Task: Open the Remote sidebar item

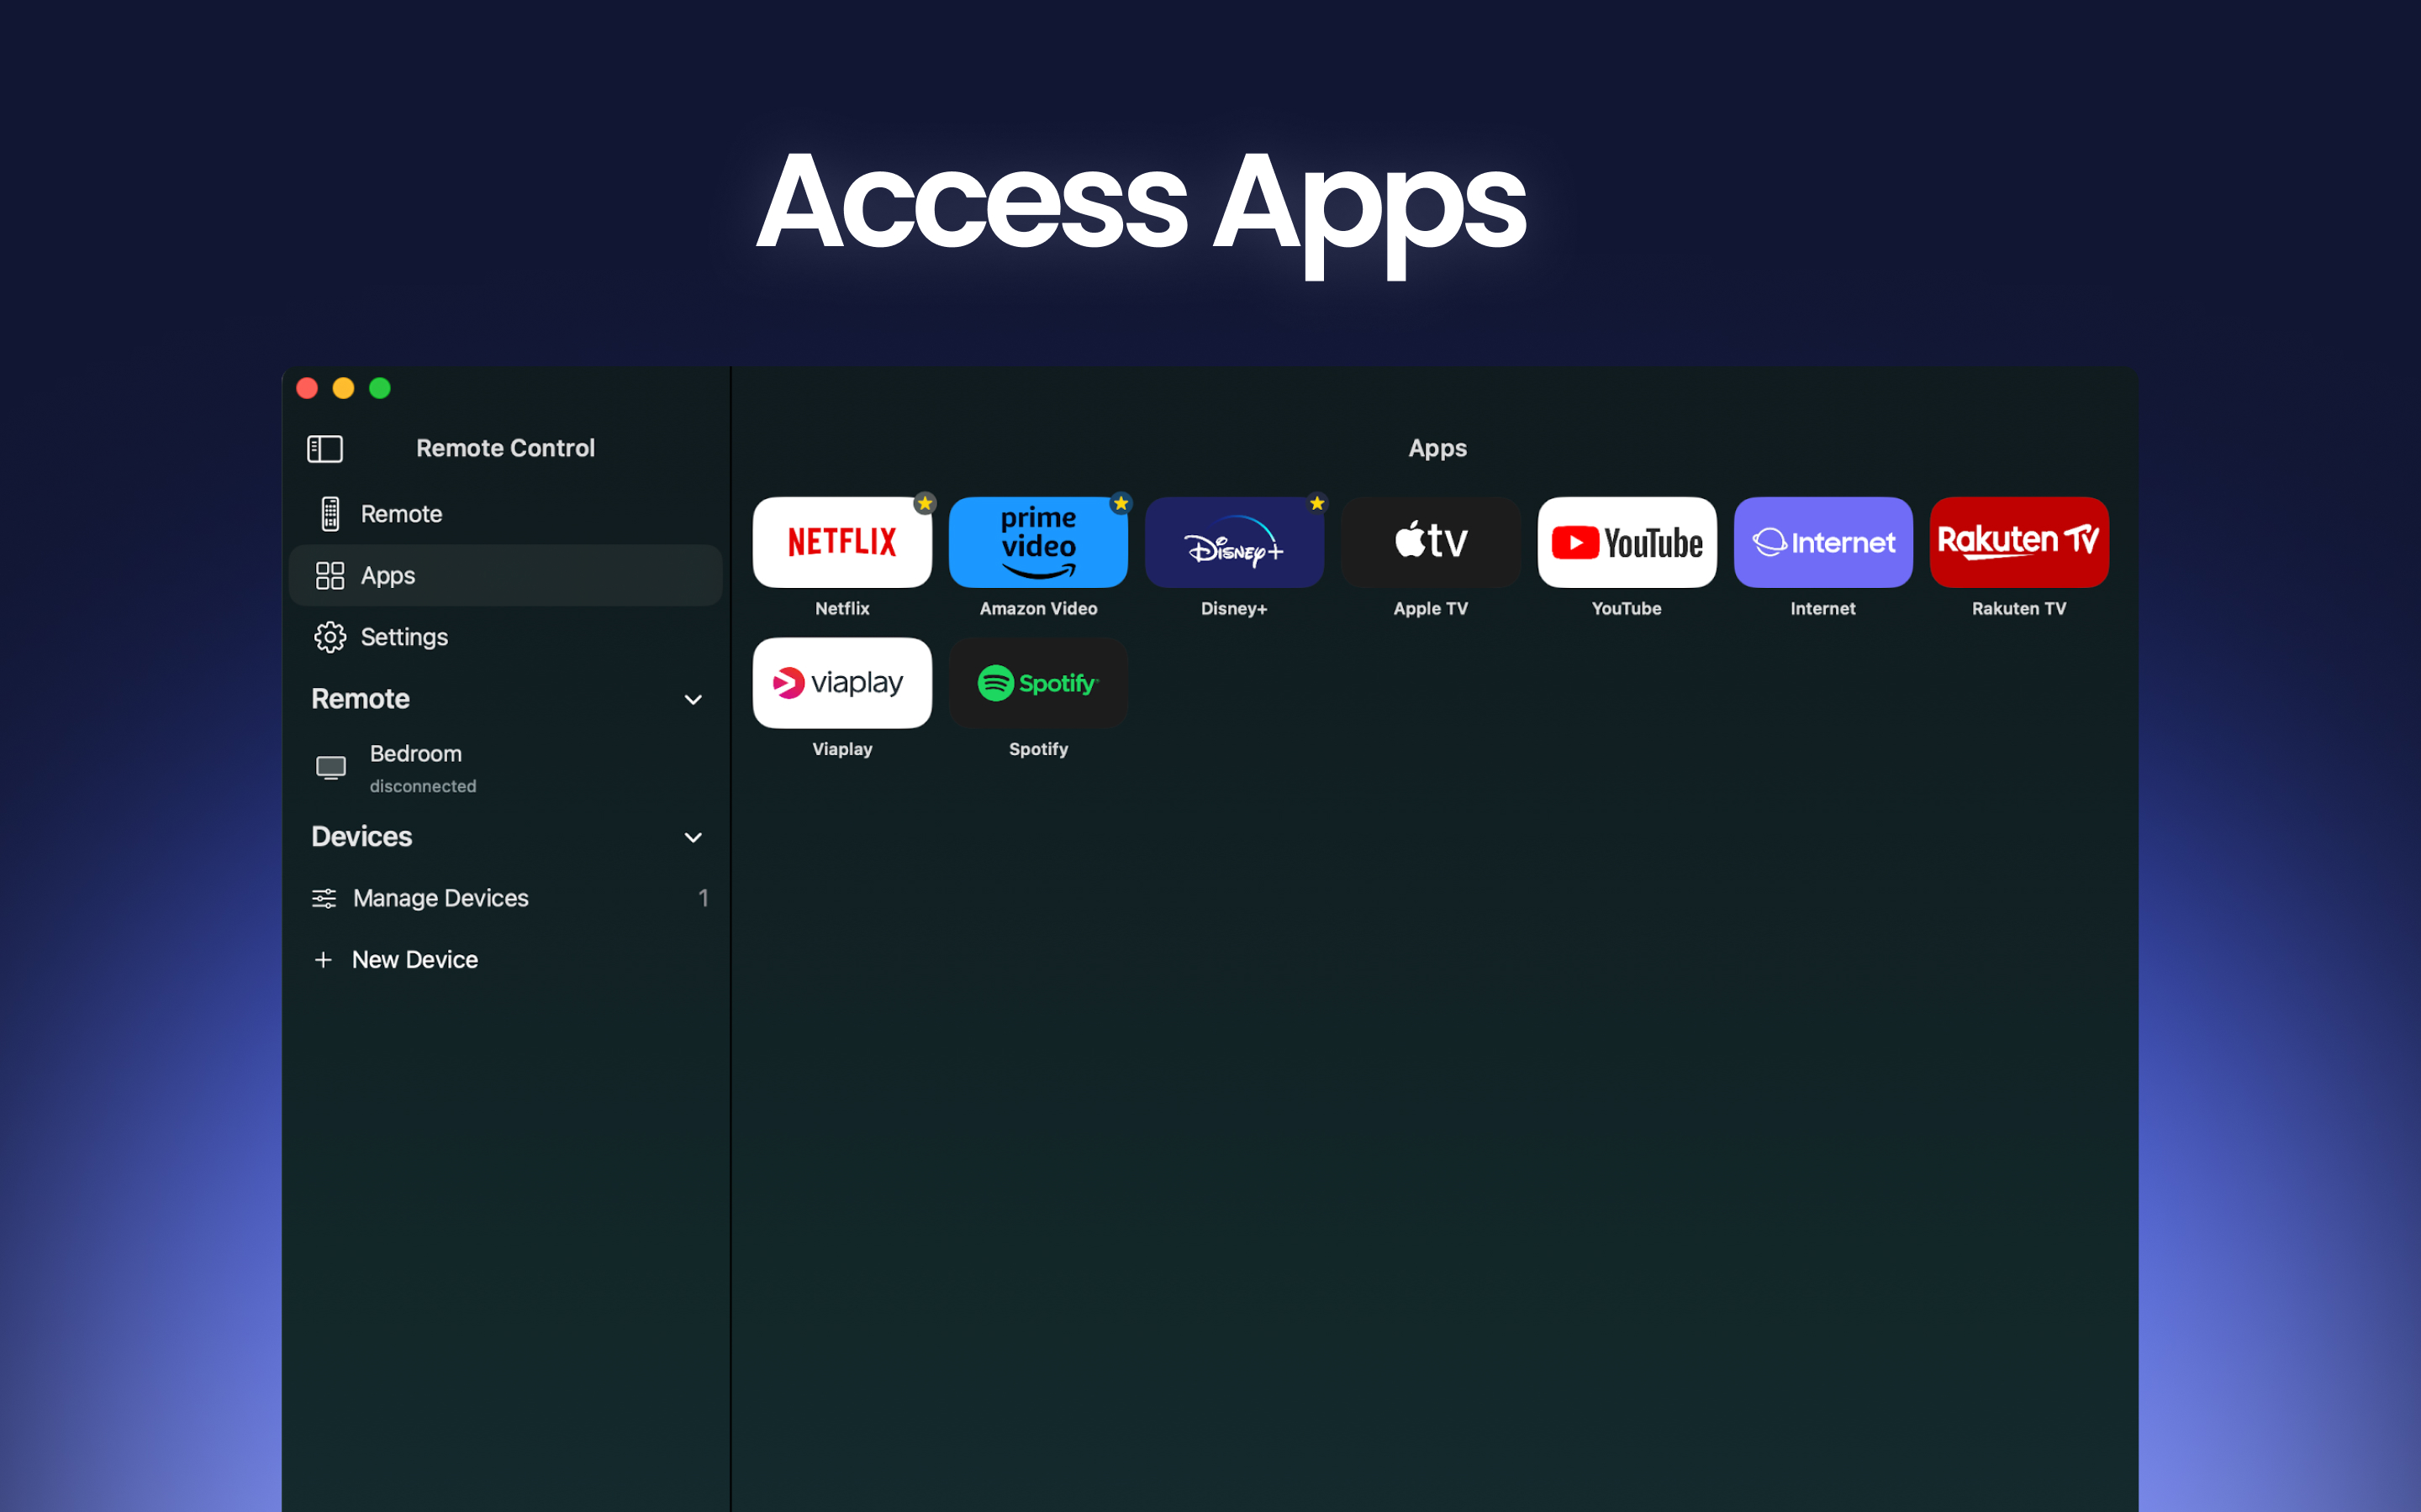Action: 505,514
